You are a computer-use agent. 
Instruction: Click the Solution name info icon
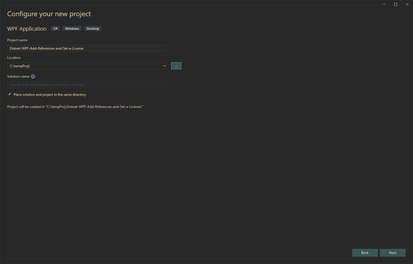pos(33,76)
